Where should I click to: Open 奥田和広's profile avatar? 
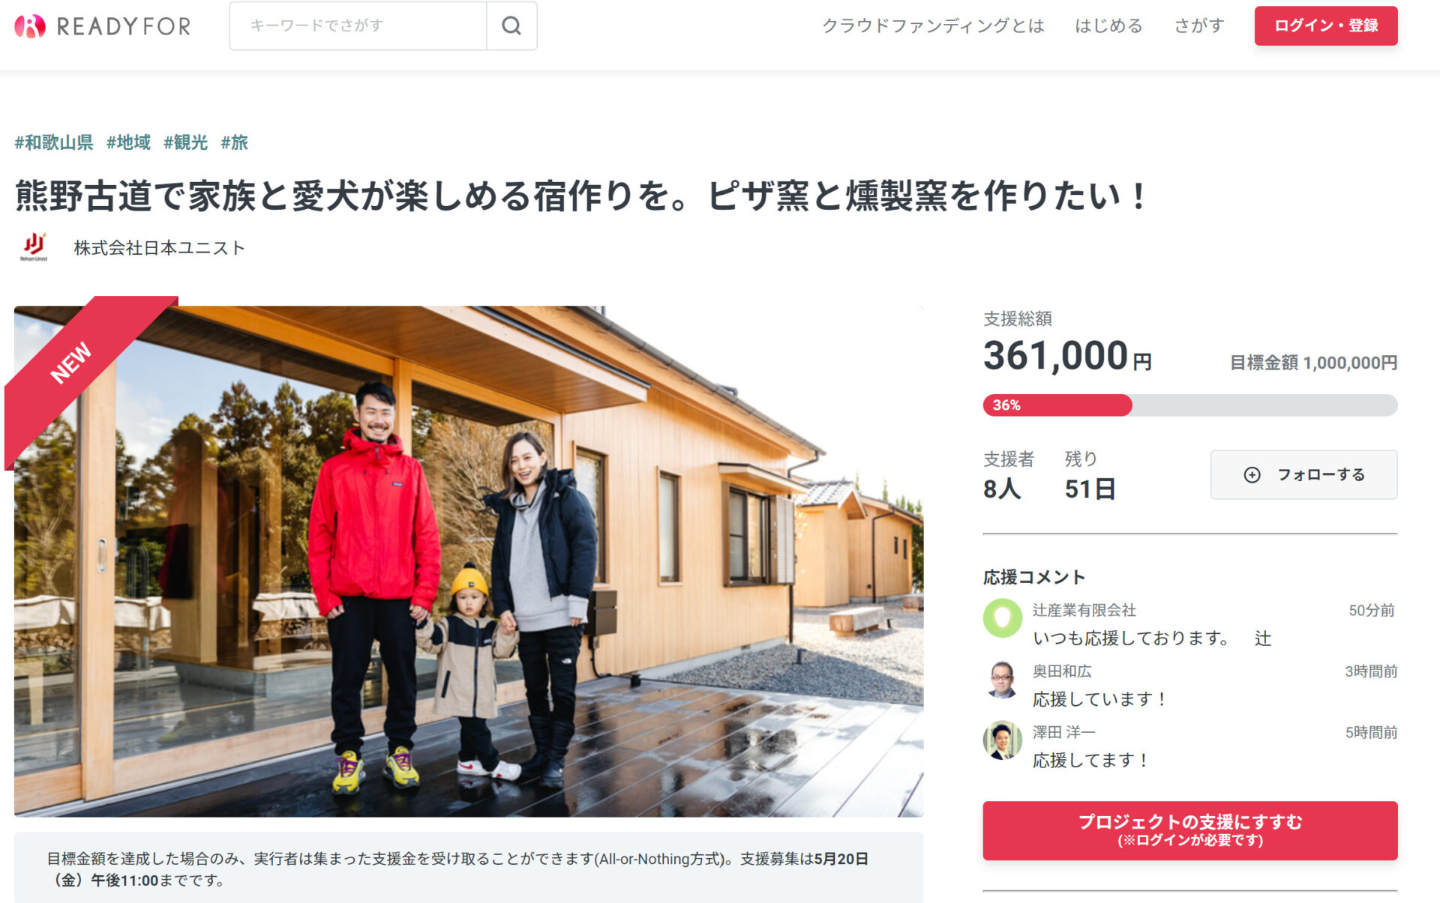1003,679
